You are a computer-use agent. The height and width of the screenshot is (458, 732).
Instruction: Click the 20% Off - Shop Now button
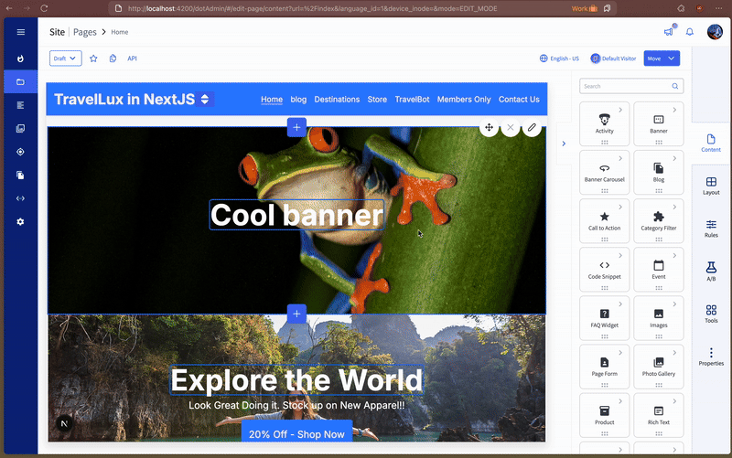pos(296,434)
